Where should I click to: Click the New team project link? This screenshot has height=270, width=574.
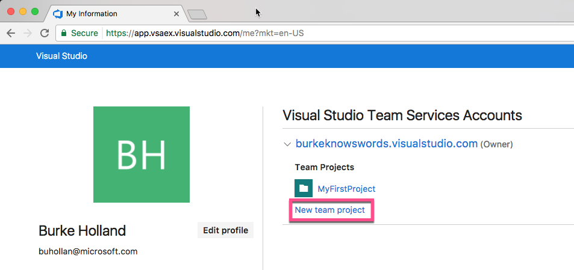click(x=329, y=210)
